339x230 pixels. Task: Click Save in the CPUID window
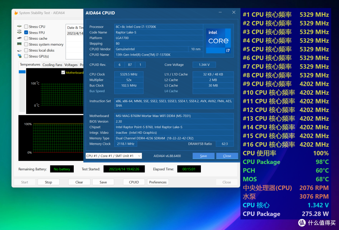point(203,156)
